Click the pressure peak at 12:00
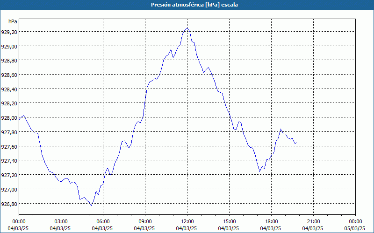The height and width of the screenshot is (233, 374). 187,28
